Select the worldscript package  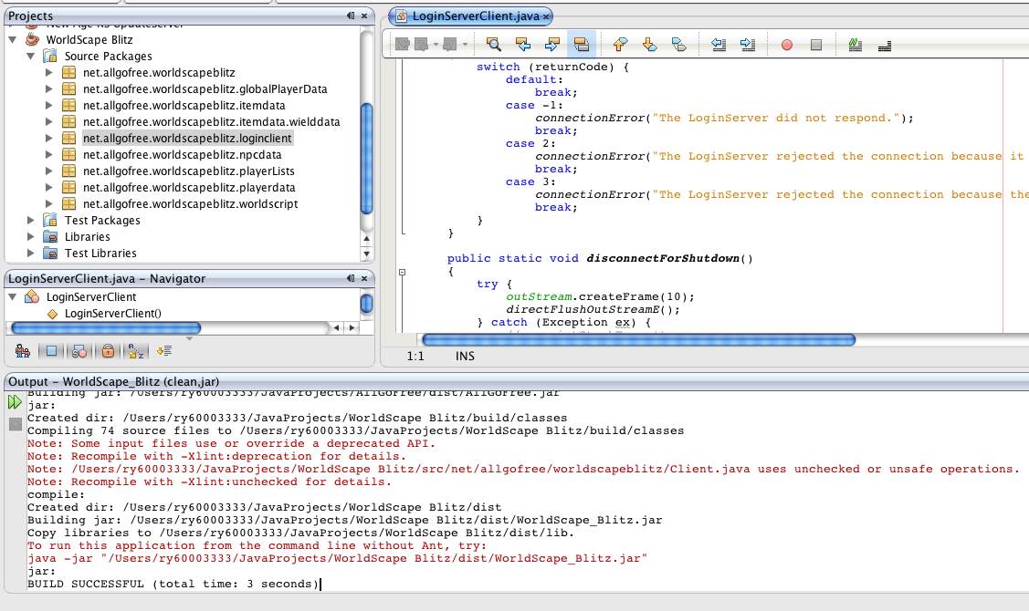pyautogui.click(x=190, y=204)
